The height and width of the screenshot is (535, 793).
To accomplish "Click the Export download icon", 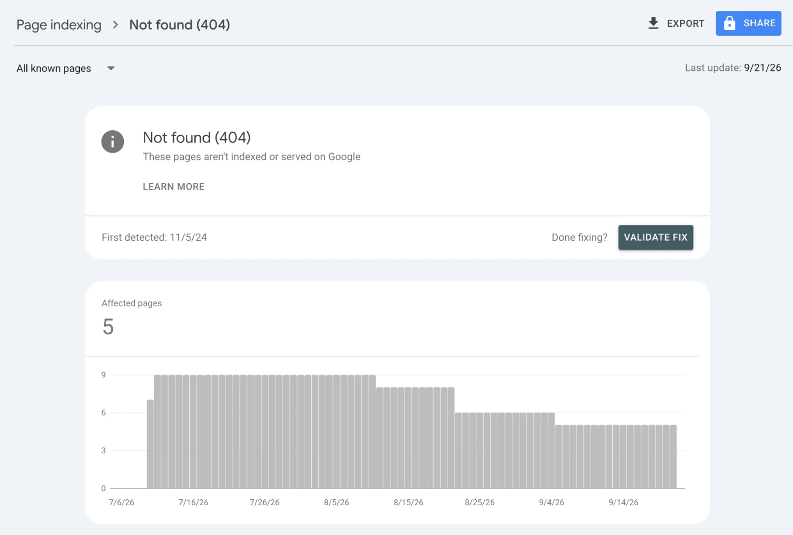I will coord(653,23).
